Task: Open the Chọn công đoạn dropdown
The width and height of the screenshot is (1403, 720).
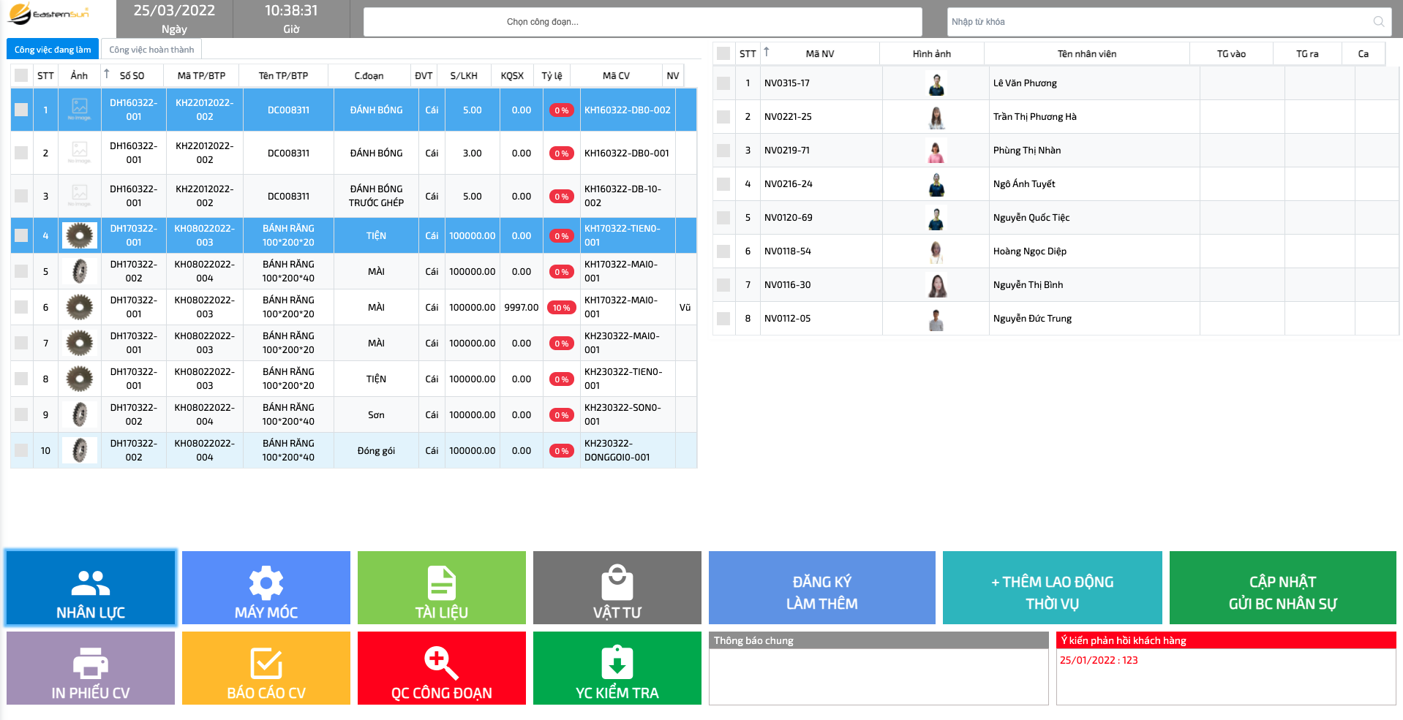Action: coord(642,22)
